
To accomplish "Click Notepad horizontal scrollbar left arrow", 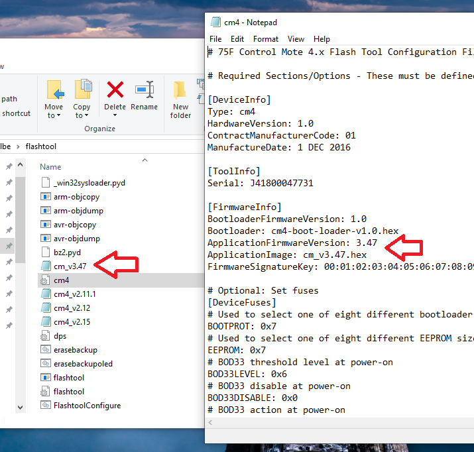I will [210, 422].
